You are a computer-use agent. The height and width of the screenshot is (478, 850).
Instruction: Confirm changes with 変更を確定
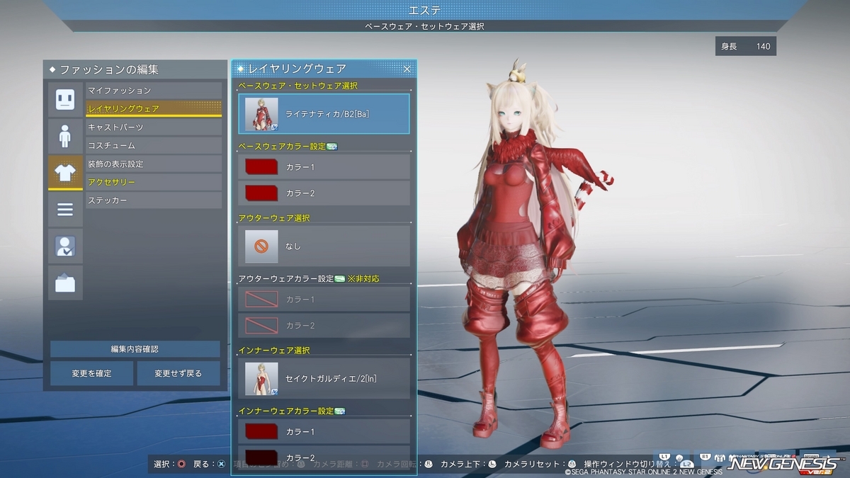pyautogui.click(x=91, y=373)
